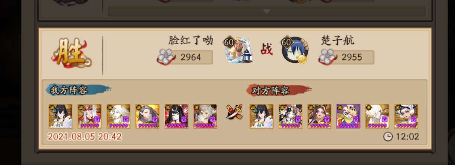Screen dimensions: 455x165
Task: Select the first shikigami in 对方阵容 lineup
Action: 261,116
